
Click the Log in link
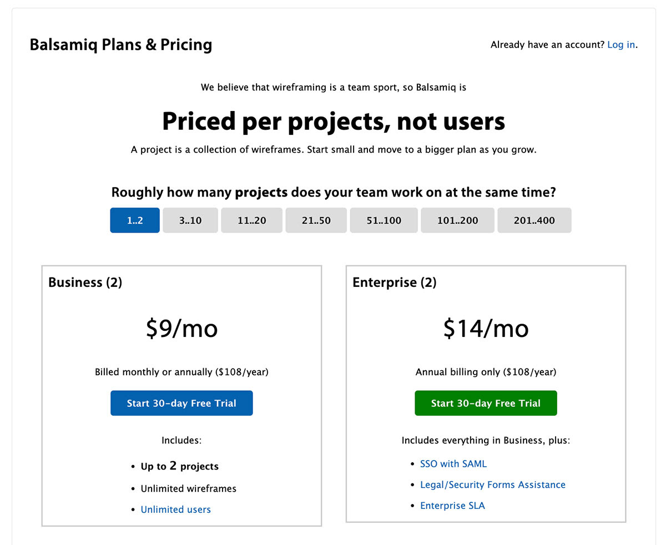(620, 45)
